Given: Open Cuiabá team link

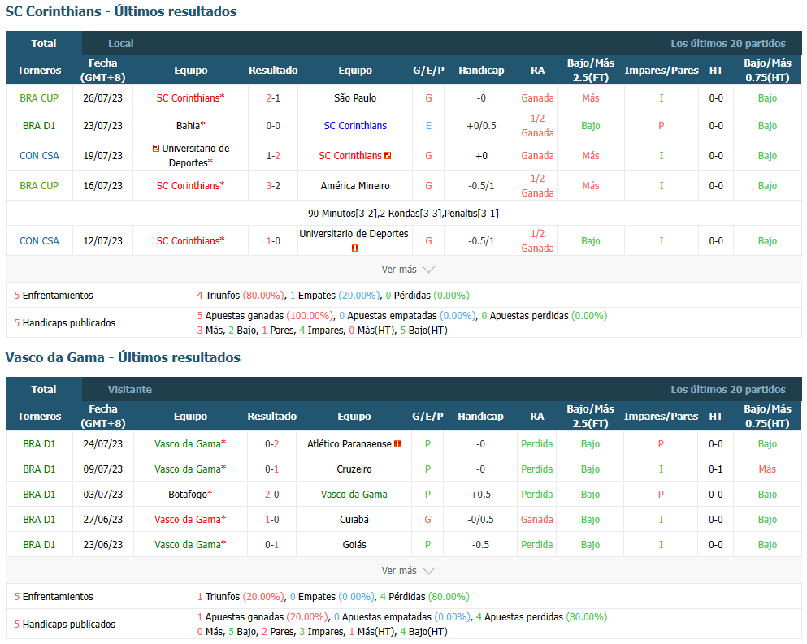Looking at the screenshot, I should [354, 520].
